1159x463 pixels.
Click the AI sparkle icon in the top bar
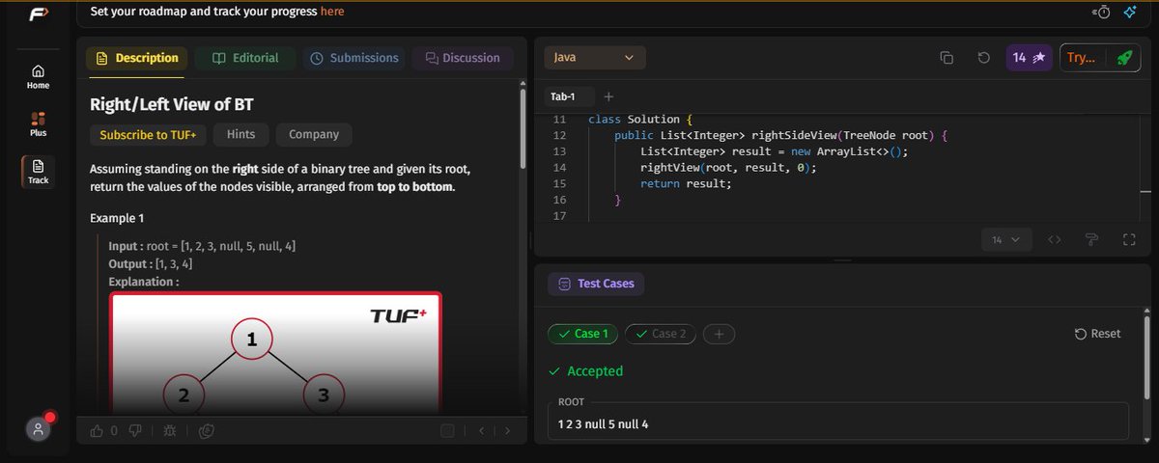coord(1131,12)
